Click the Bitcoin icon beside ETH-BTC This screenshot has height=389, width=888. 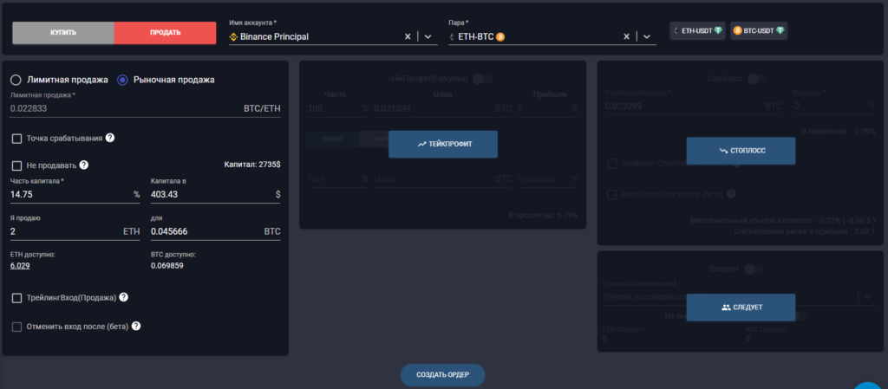pyautogui.click(x=500, y=36)
